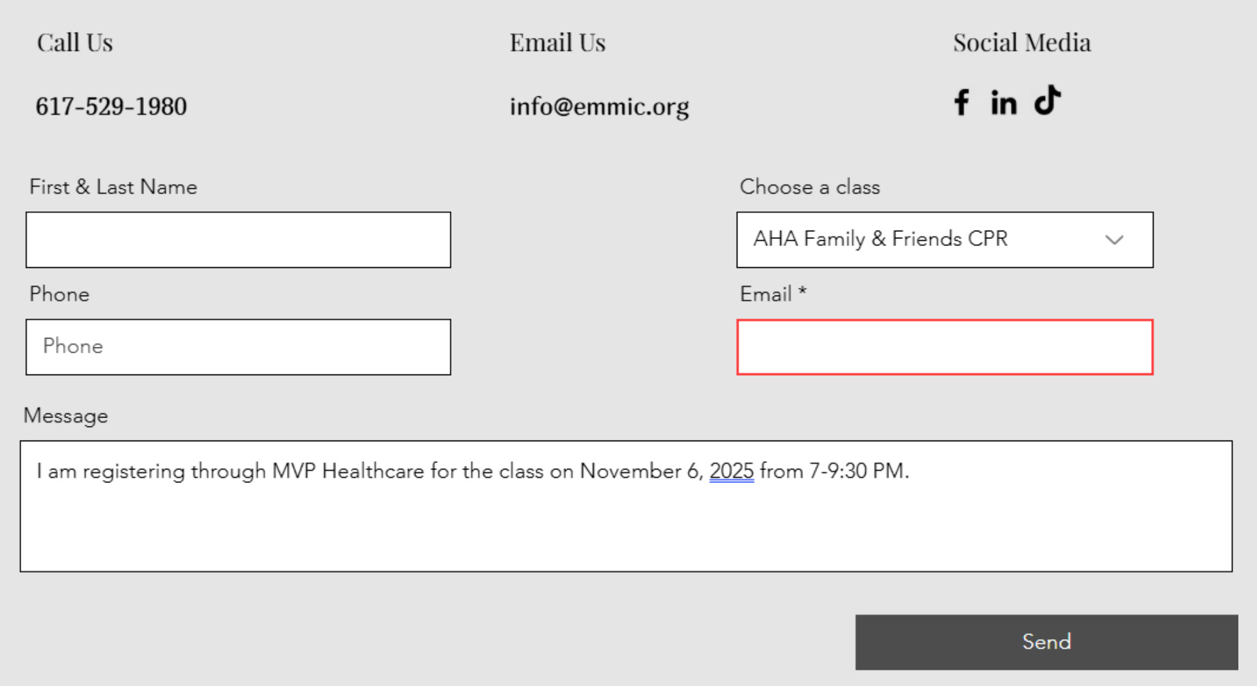Open the Facebook social media page
This screenshot has height=686, width=1257.
pos(961,103)
